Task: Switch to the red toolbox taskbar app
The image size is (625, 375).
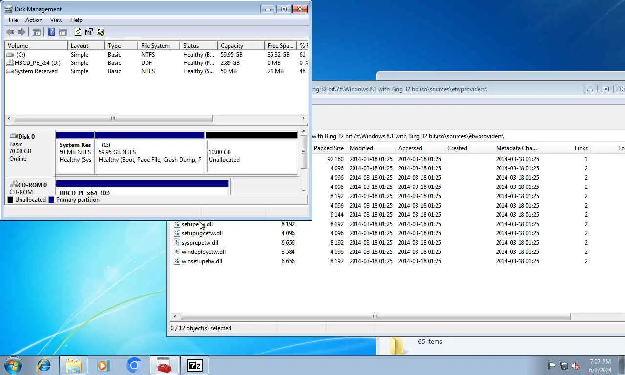Action: [x=164, y=365]
